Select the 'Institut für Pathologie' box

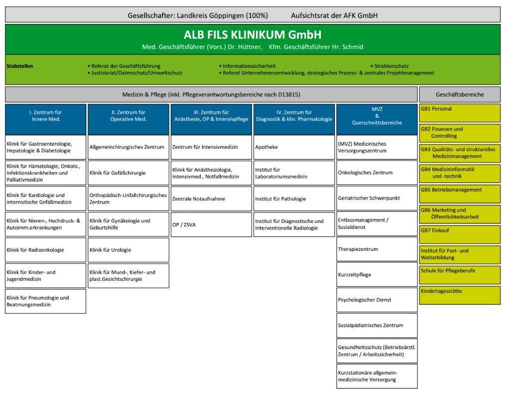[x=294, y=199]
